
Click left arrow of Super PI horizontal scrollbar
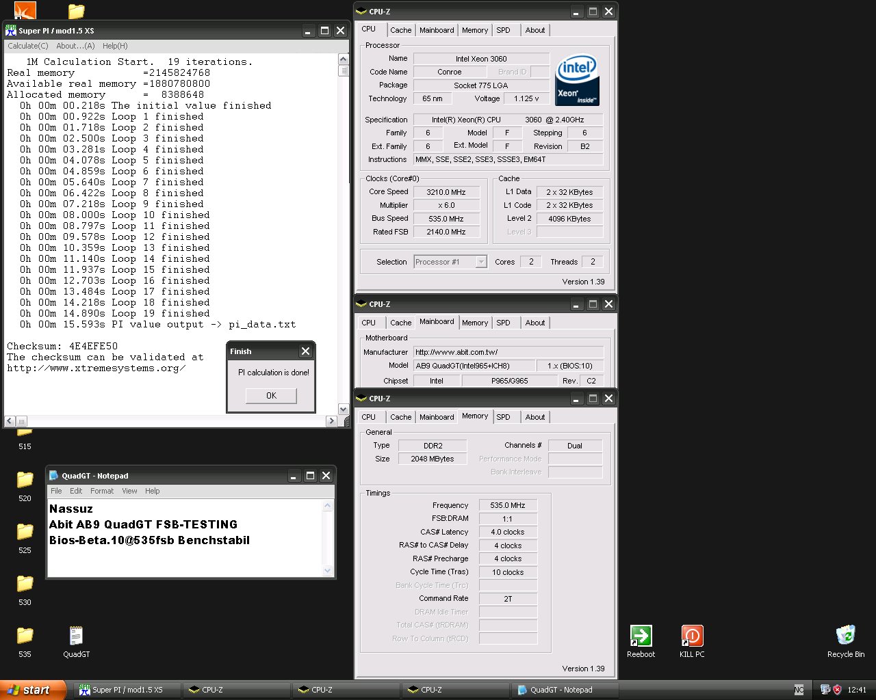coord(10,421)
